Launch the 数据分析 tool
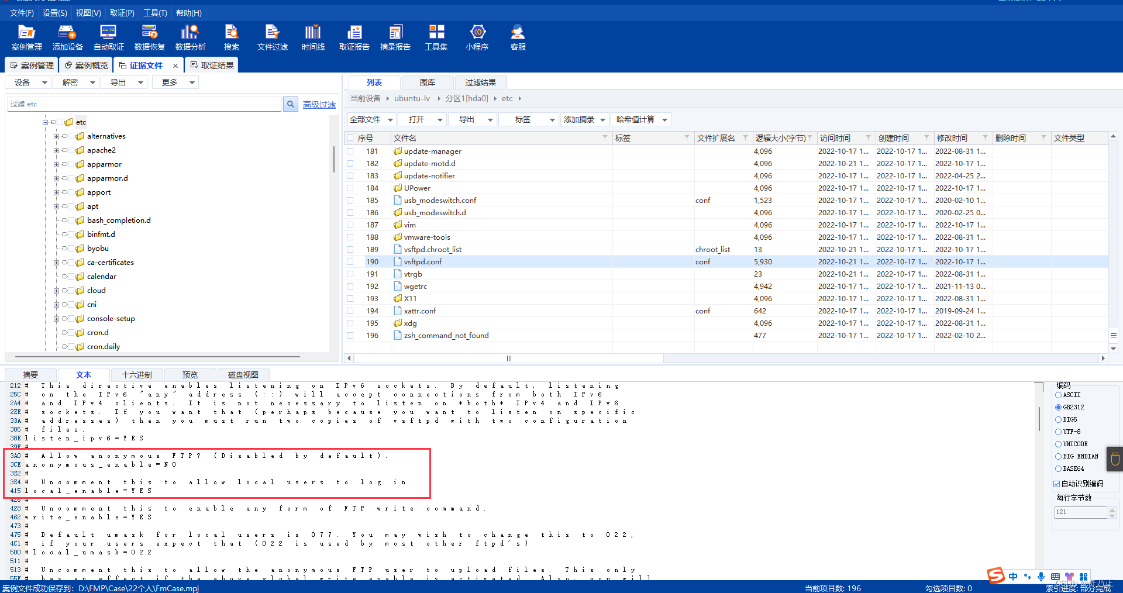The height and width of the screenshot is (593, 1123). click(191, 38)
